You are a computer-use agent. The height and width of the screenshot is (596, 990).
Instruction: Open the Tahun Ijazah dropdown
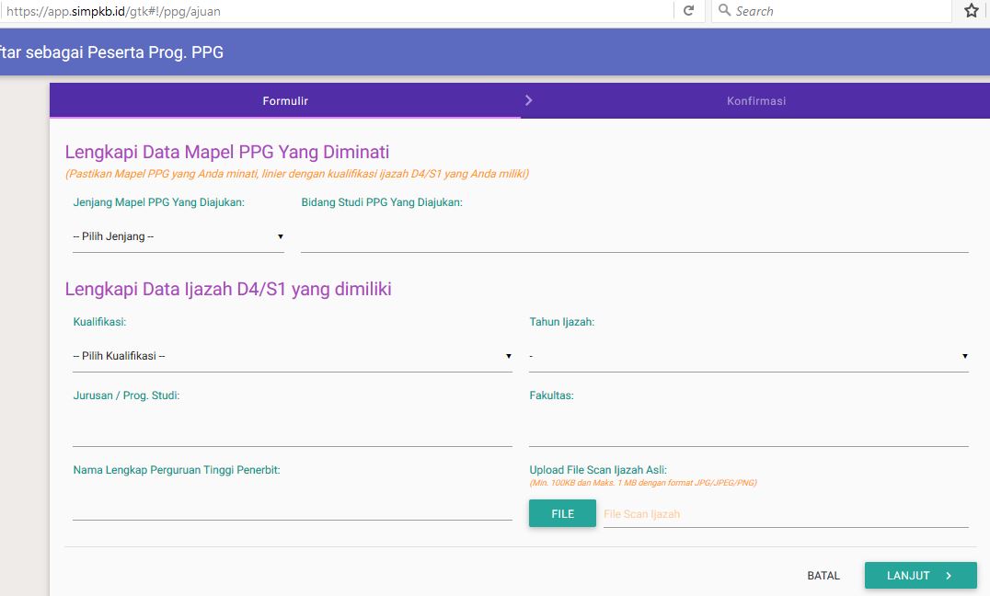(748, 356)
